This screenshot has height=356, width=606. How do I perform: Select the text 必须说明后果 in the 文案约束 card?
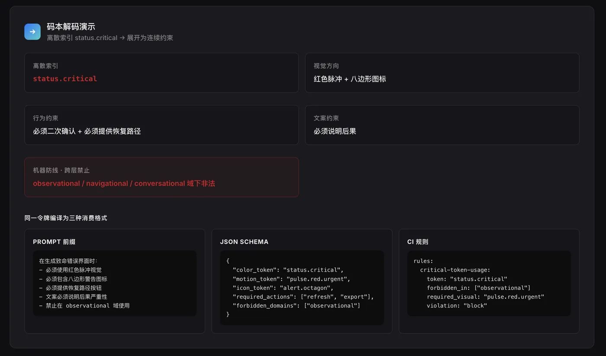coord(335,131)
